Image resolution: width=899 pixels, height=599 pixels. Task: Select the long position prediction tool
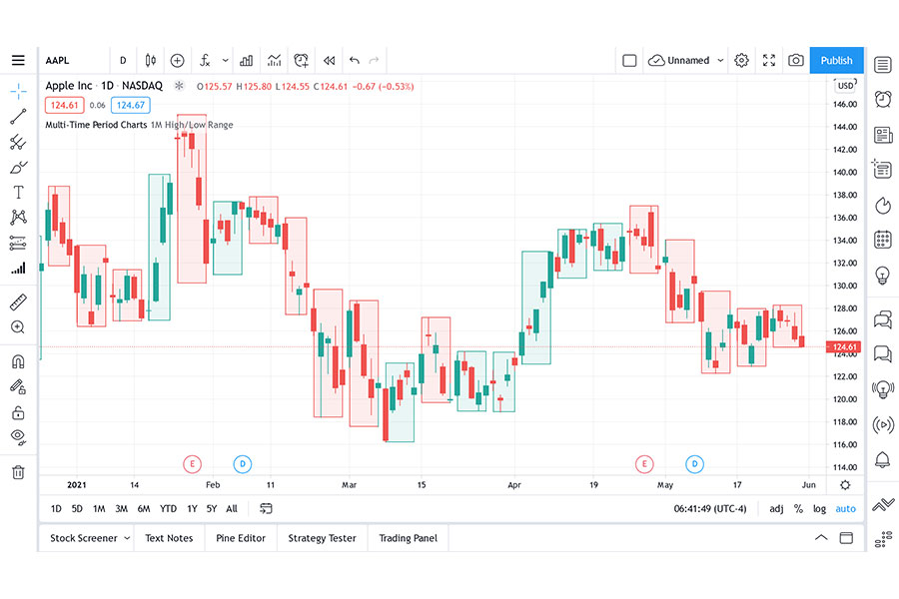coord(18,243)
